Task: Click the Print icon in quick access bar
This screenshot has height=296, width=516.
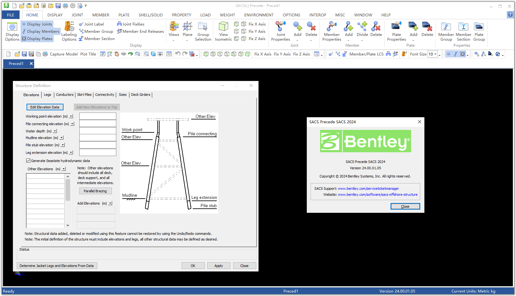Action: 65,6
